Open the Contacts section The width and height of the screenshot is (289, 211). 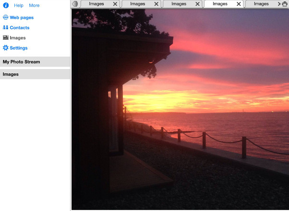tap(16, 28)
